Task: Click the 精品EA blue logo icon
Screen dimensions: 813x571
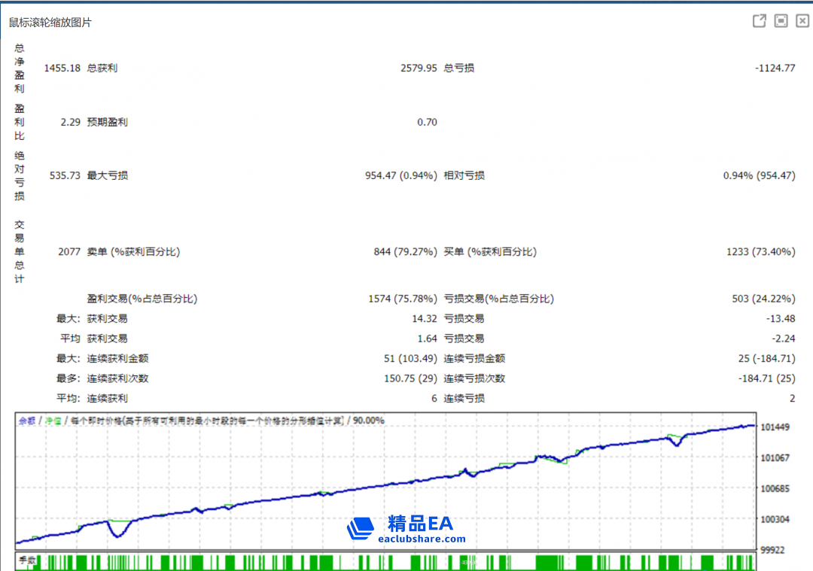Action: 361,528
